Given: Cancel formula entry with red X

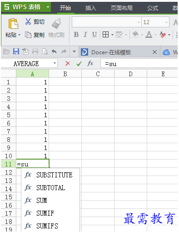Looking at the screenshot, I should [68, 63].
